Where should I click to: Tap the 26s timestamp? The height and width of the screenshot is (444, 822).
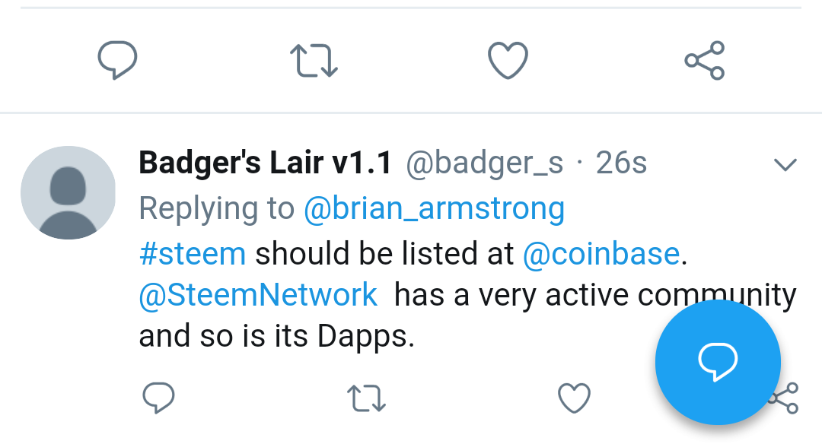pyautogui.click(x=621, y=163)
